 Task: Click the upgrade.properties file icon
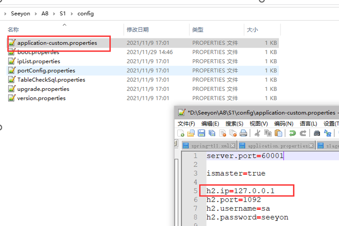click(12, 89)
